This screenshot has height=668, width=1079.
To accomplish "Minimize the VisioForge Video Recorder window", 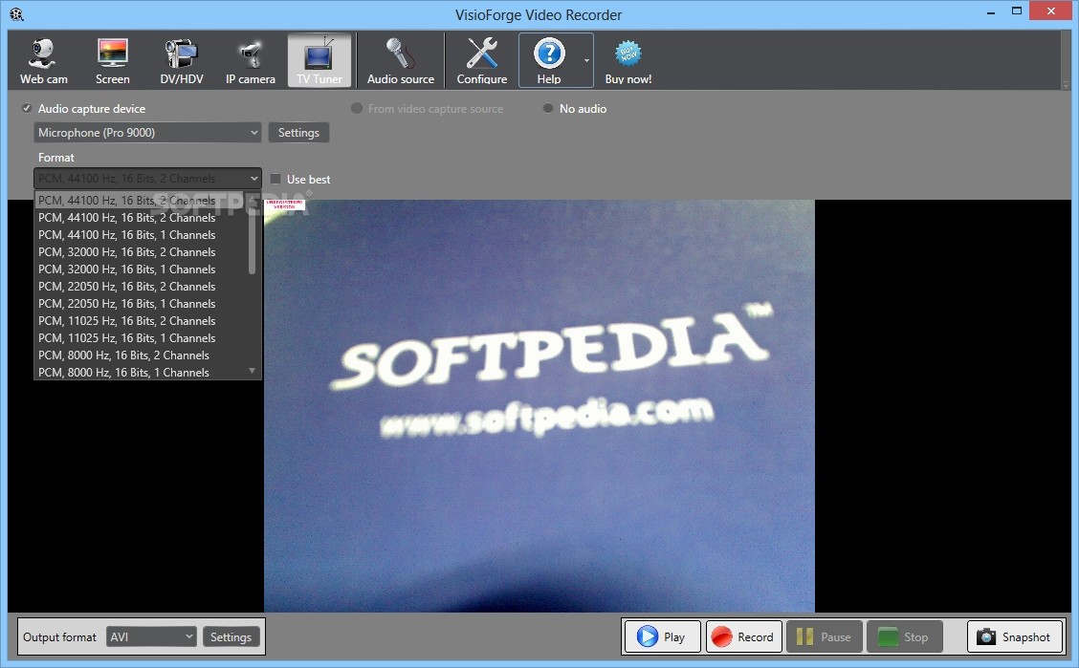I will [991, 11].
